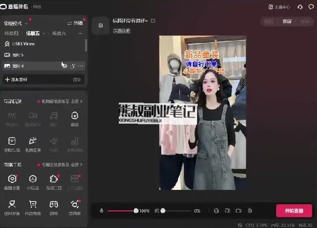
Task: Switch to the 场景六 scene tab
Action: coord(59,33)
